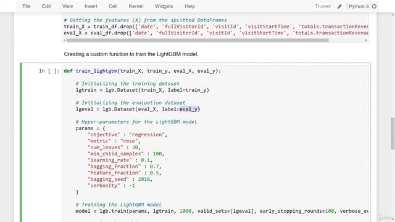Click the comment '# Hyper-parameters for the LightGBM model'

136,122
